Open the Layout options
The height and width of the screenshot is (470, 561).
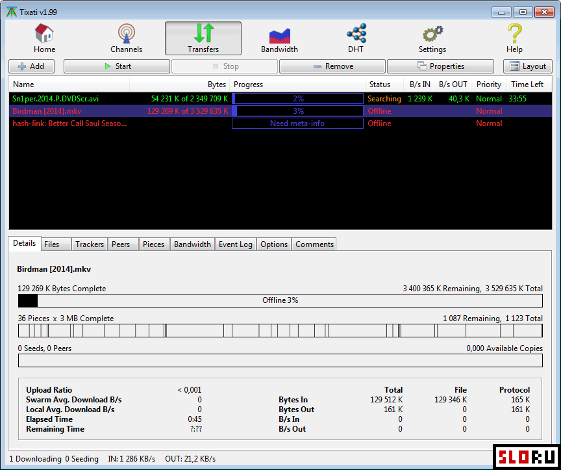coord(528,66)
